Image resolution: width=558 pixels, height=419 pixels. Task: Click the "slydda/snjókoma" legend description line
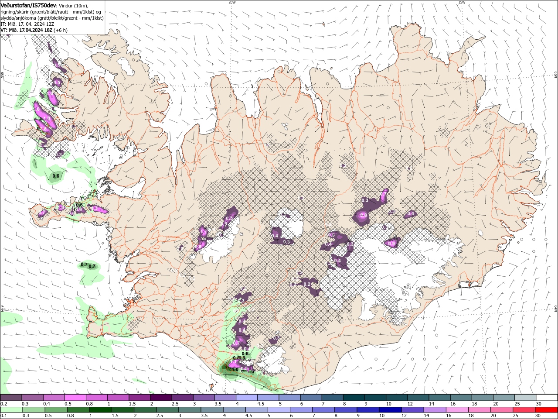[x=52, y=18]
